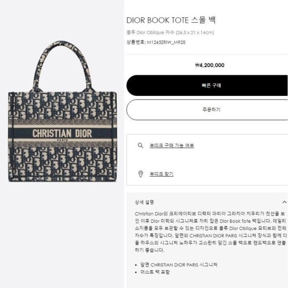Click the 상세 설명 section heading
The width and height of the screenshot is (288, 288).
[145, 202]
